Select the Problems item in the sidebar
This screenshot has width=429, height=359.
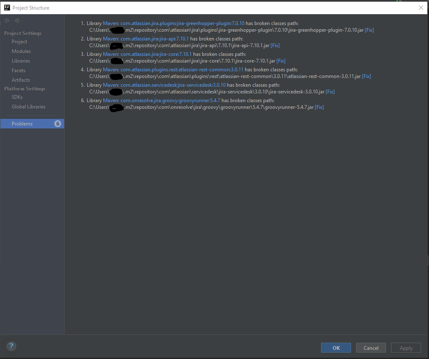pos(32,124)
